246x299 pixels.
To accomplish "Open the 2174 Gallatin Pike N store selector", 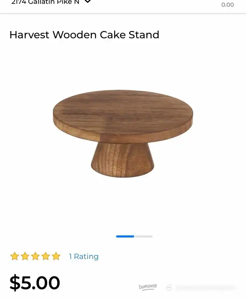I will 45,2.
